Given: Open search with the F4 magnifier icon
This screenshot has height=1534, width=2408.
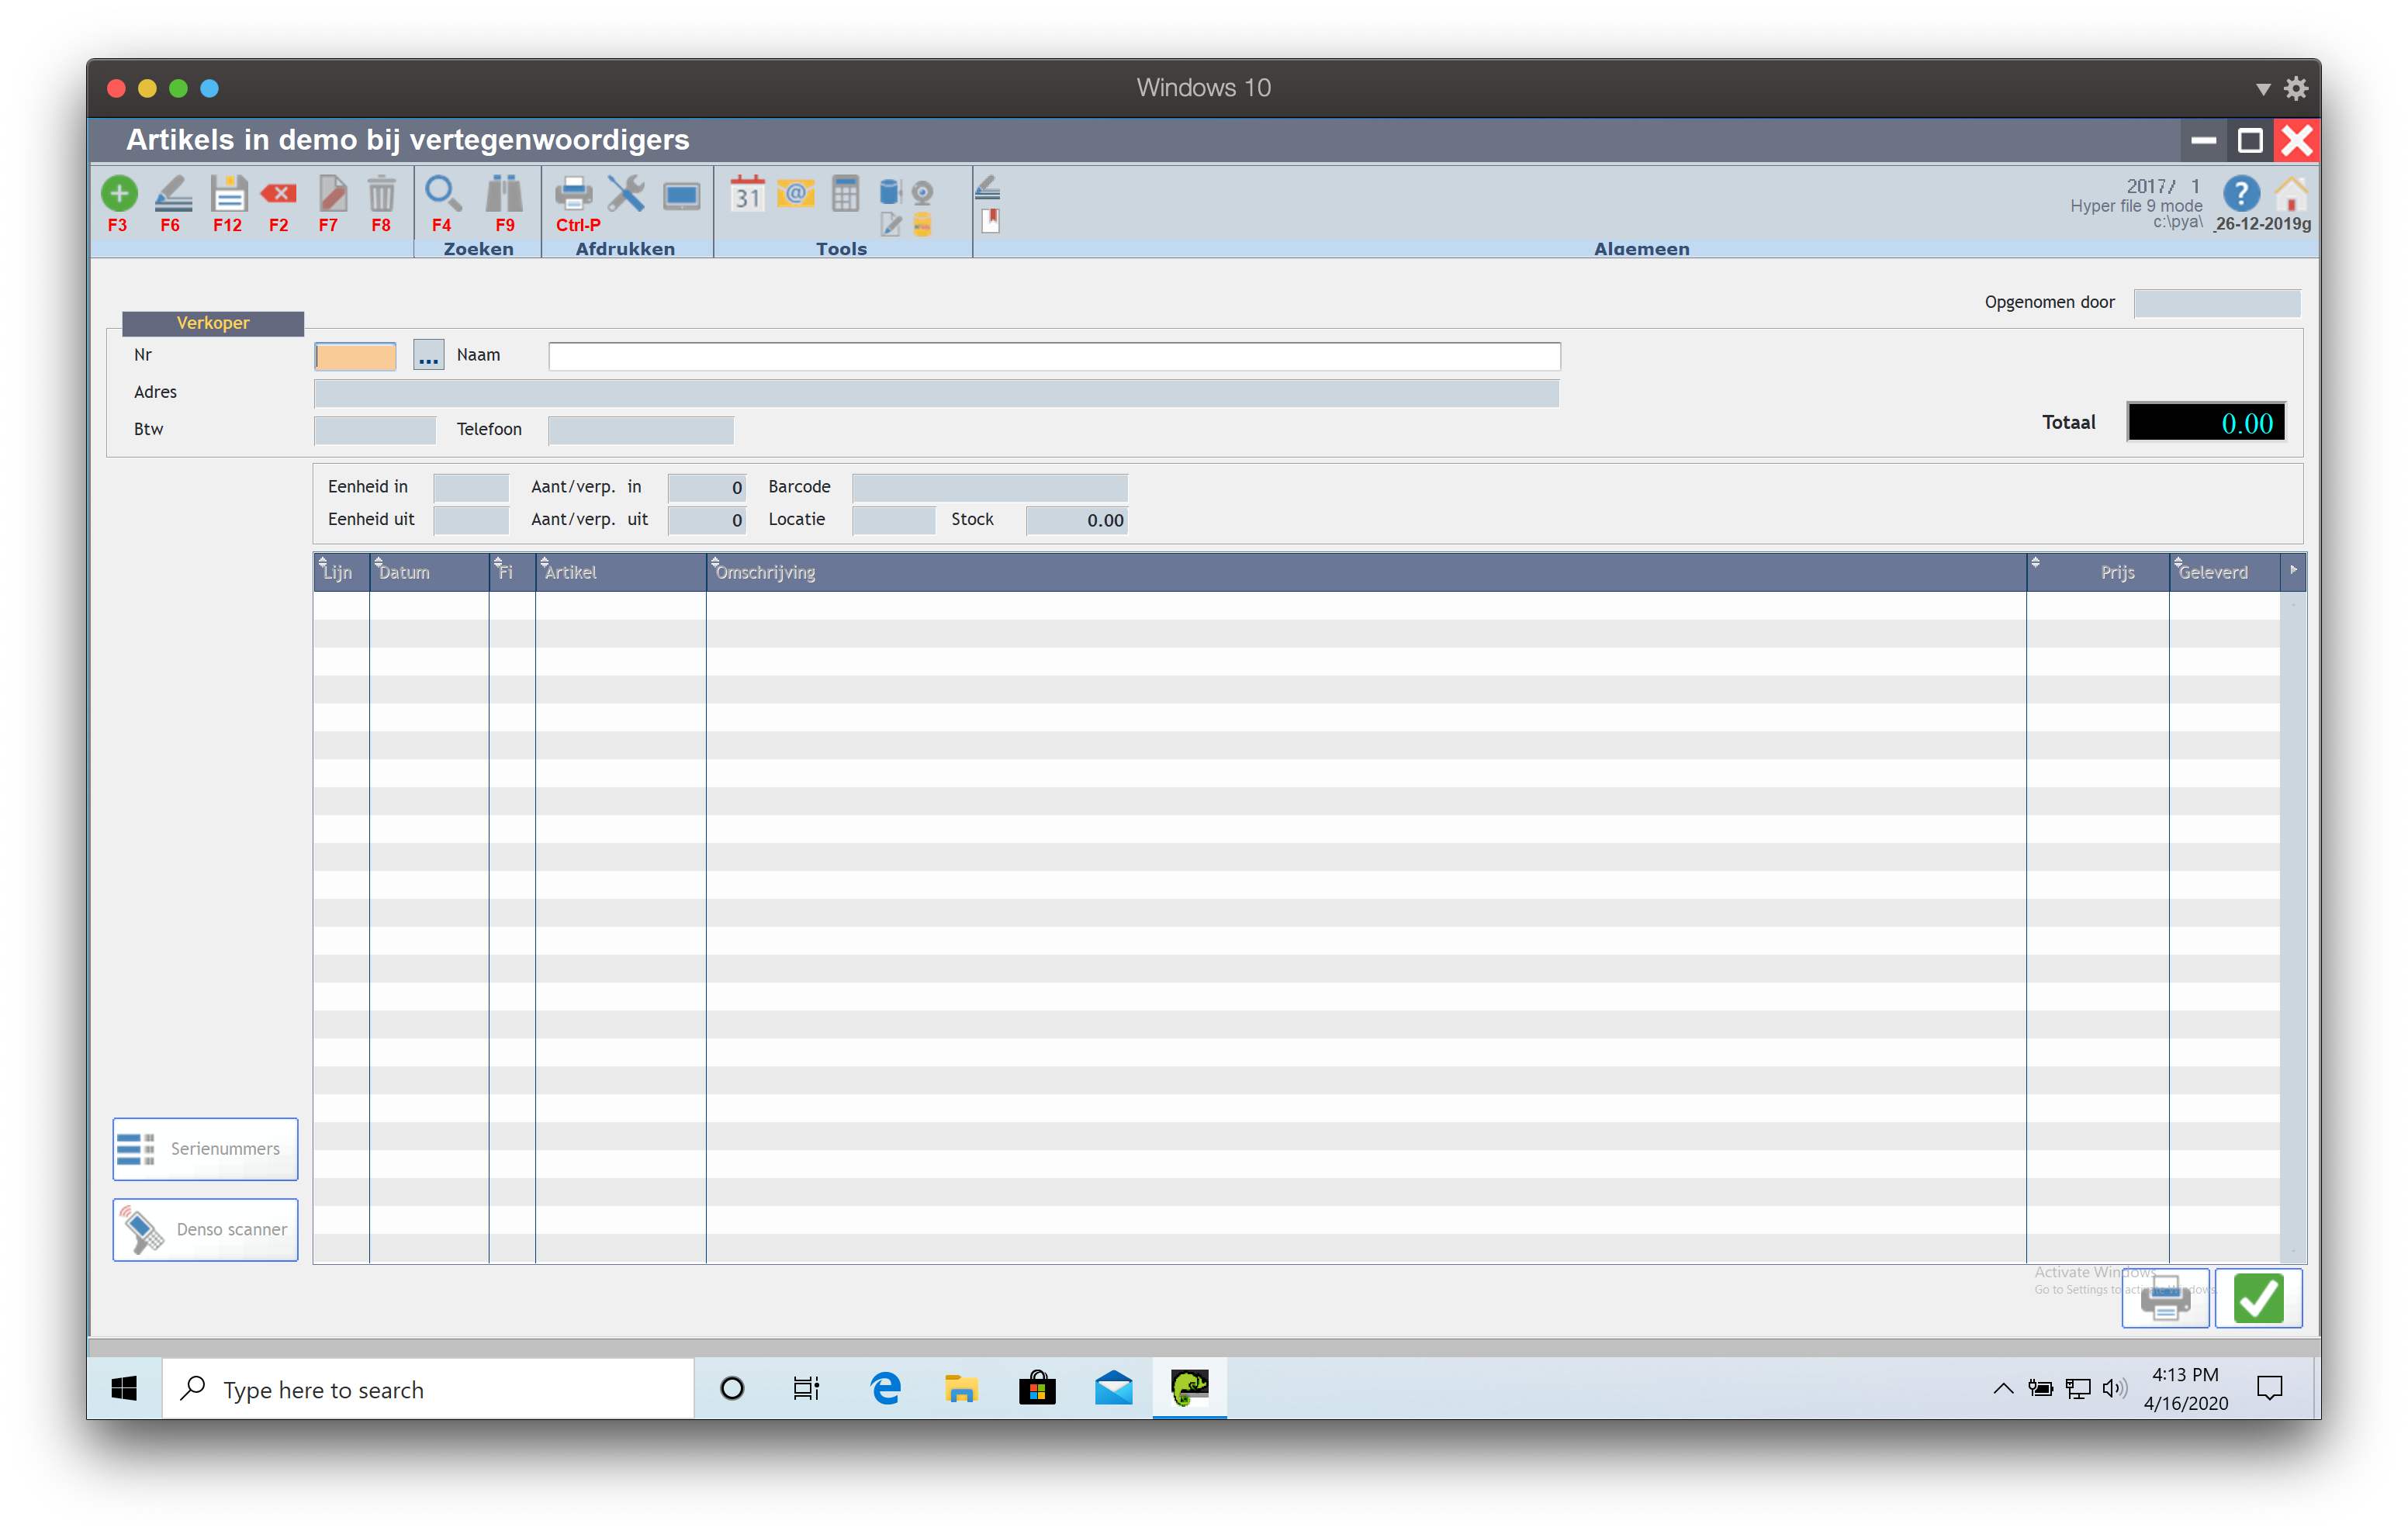Looking at the screenshot, I should point(442,193).
